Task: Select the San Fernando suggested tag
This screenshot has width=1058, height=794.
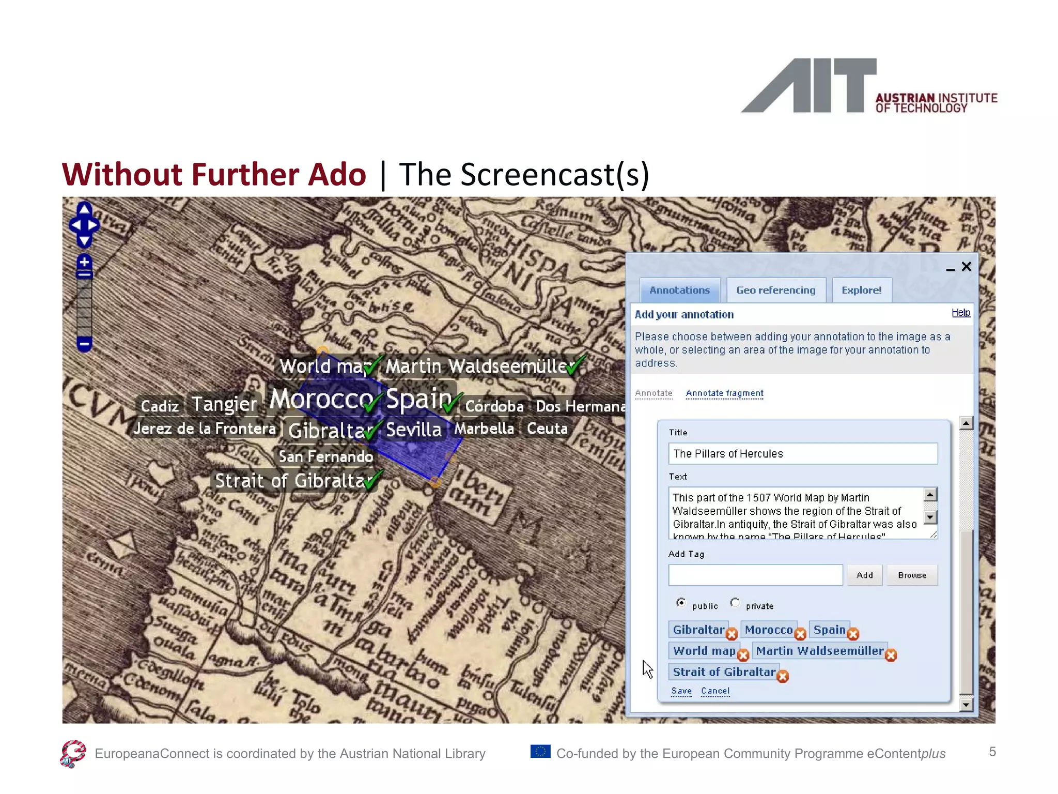Action: (325, 456)
